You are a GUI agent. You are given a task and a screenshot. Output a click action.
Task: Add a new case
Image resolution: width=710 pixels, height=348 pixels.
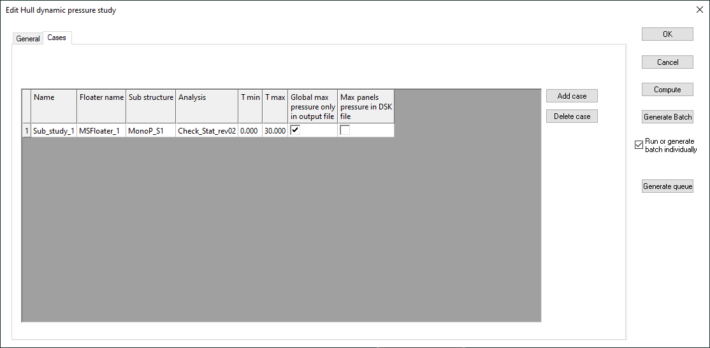[x=572, y=96]
